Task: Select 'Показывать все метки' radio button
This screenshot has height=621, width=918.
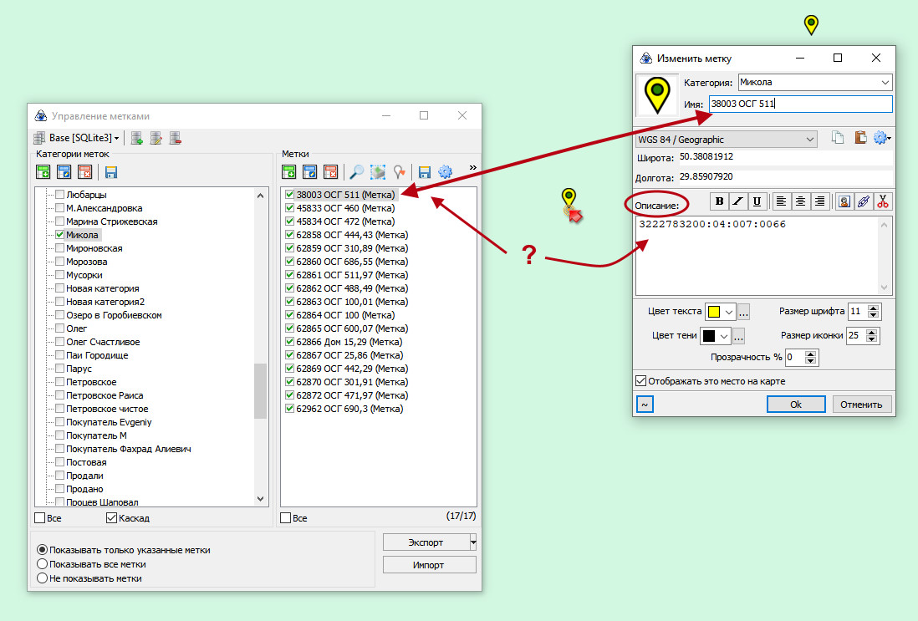Action: pos(42,564)
